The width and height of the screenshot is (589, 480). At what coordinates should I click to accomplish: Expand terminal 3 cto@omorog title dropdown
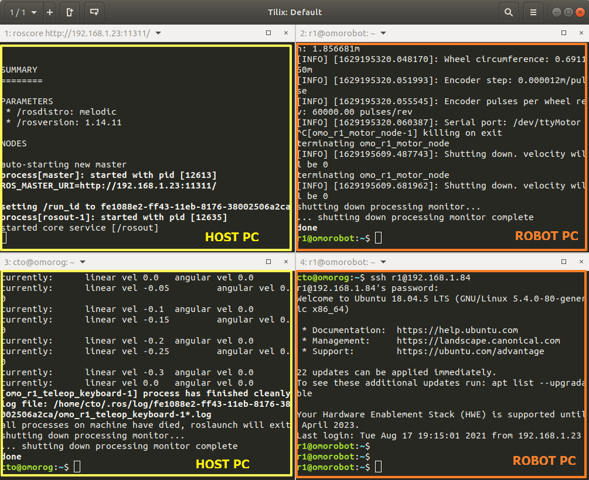point(83,262)
